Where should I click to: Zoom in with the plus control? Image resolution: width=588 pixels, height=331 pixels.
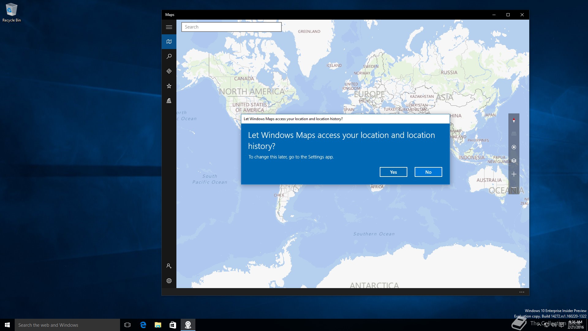[x=514, y=174]
